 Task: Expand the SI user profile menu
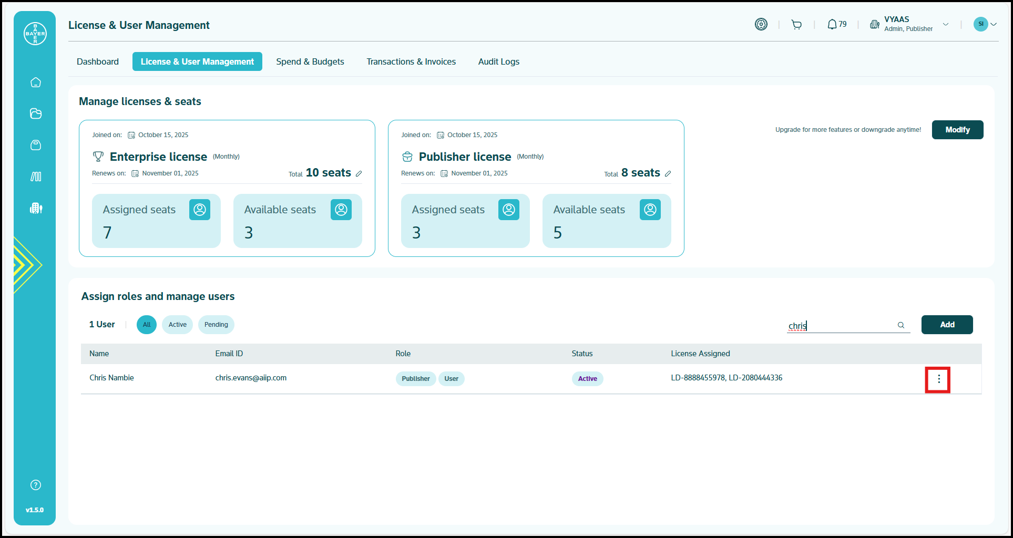click(994, 24)
